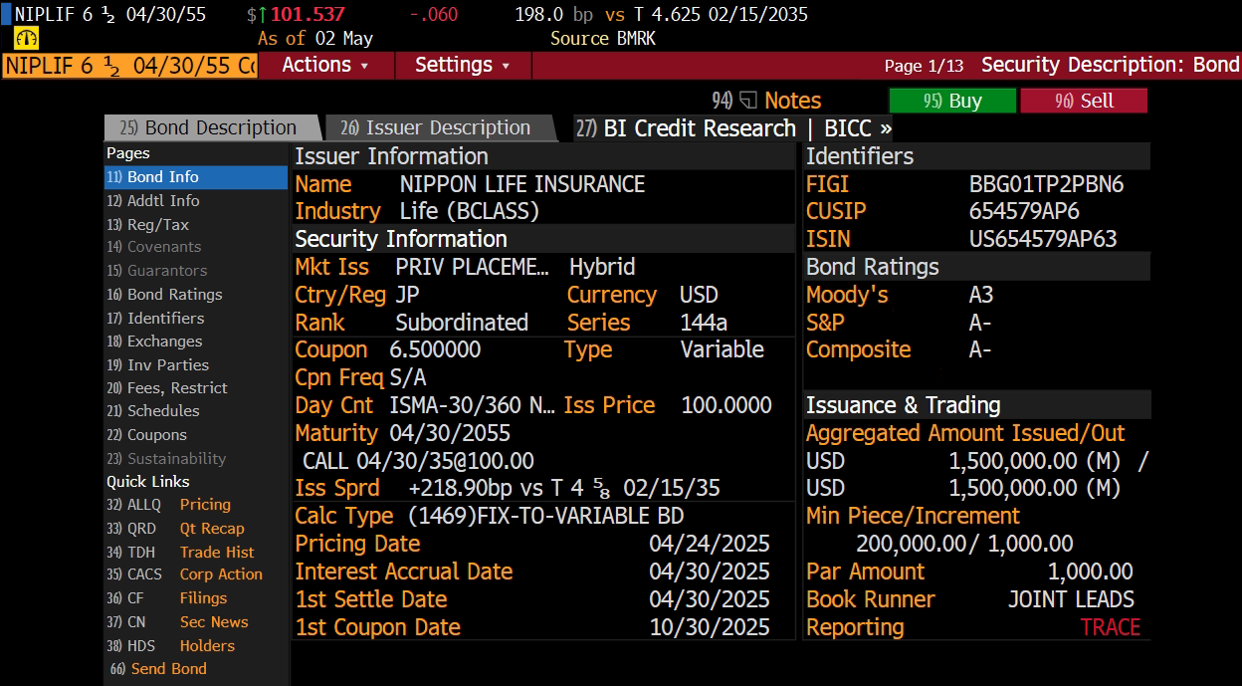Click the Mkt Iss value PRIV PLACEME...
Screen dimensions: 1242x686
click(x=472, y=267)
